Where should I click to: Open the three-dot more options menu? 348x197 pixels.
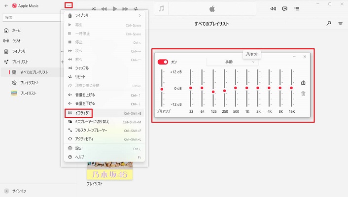pos(69,5)
